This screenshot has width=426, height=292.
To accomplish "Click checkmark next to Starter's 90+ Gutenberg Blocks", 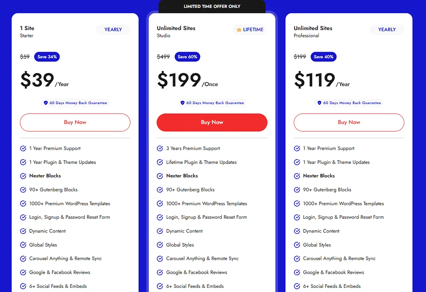I will point(23,190).
